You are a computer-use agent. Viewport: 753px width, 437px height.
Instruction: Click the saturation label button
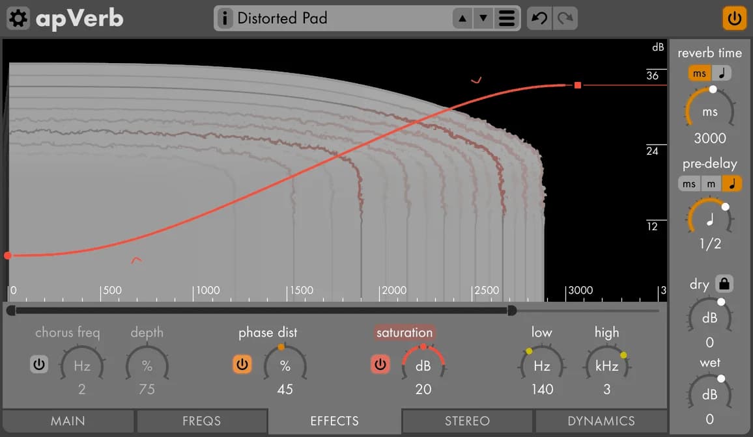404,333
